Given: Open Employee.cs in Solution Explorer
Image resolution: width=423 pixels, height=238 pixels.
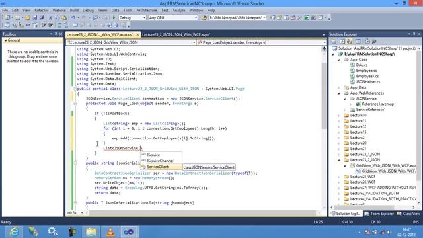Looking at the screenshot, I should (366, 71).
